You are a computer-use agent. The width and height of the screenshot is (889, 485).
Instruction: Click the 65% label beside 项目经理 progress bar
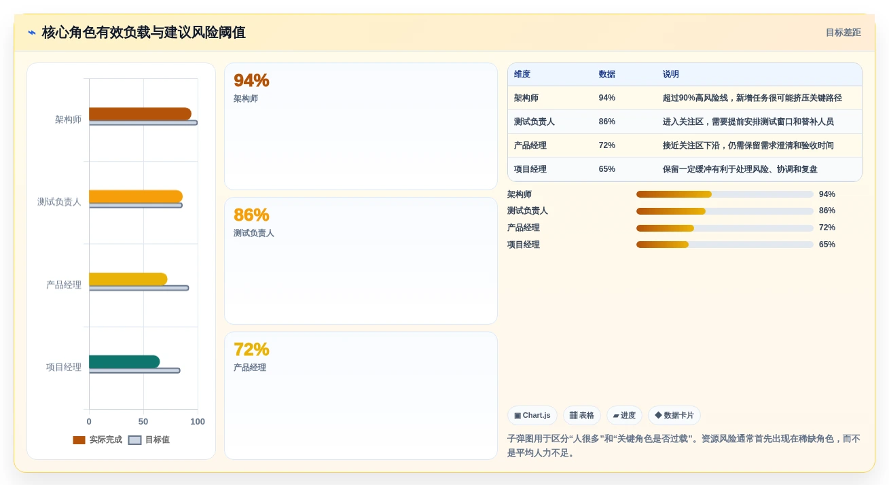point(827,245)
